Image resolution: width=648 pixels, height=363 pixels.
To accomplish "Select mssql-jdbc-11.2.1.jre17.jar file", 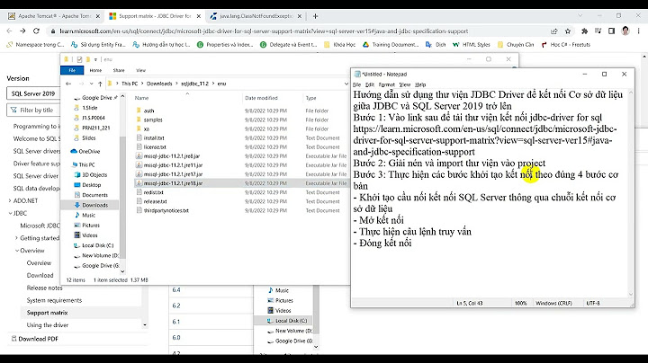I will click(173, 174).
